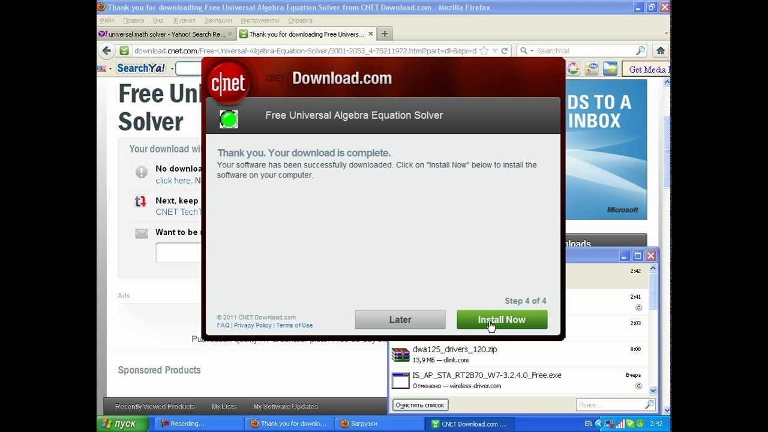The image size is (768, 432).
Task: Open the Файл menu
Action: coord(107,20)
